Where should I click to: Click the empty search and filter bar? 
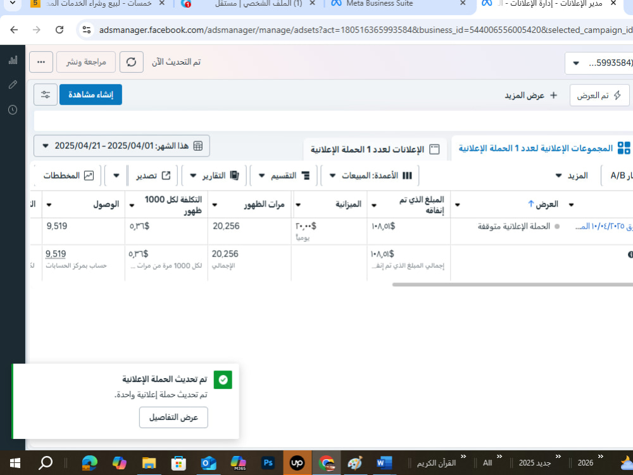[334, 121]
